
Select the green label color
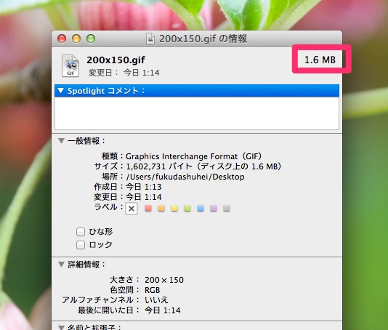(187, 208)
